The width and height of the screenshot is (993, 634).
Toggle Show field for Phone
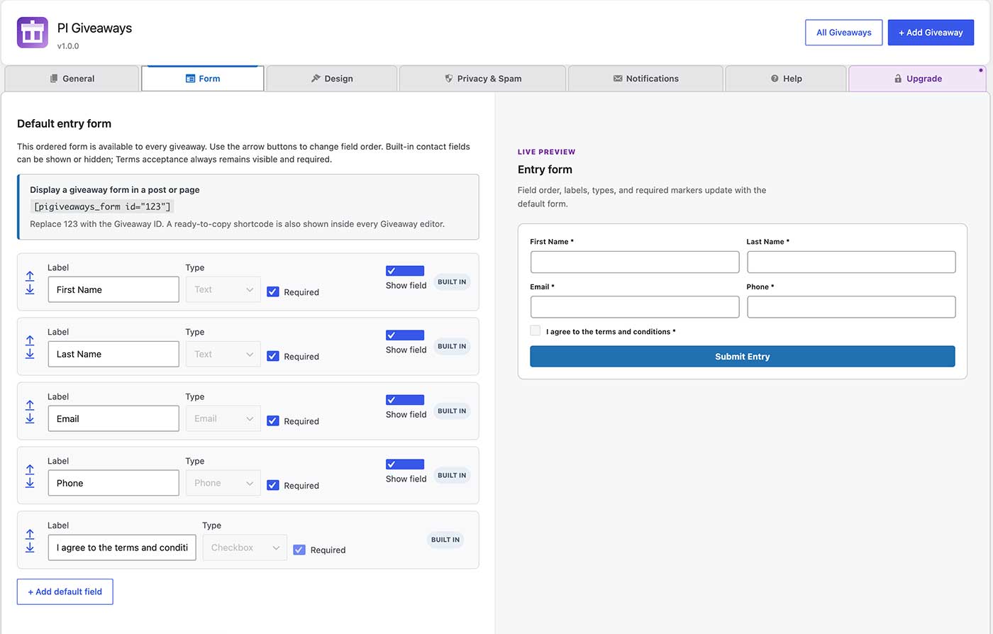coord(405,465)
